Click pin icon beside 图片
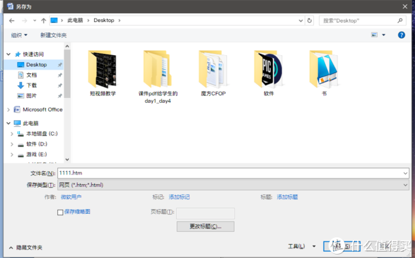 pos(59,96)
